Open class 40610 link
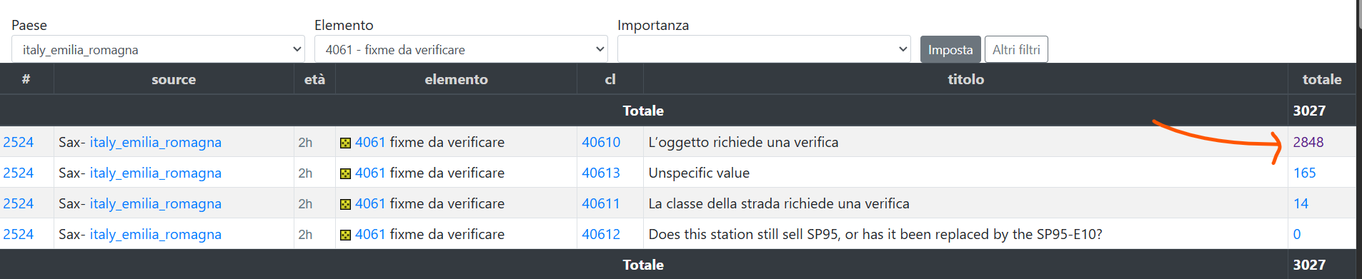 click(x=601, y=142)
